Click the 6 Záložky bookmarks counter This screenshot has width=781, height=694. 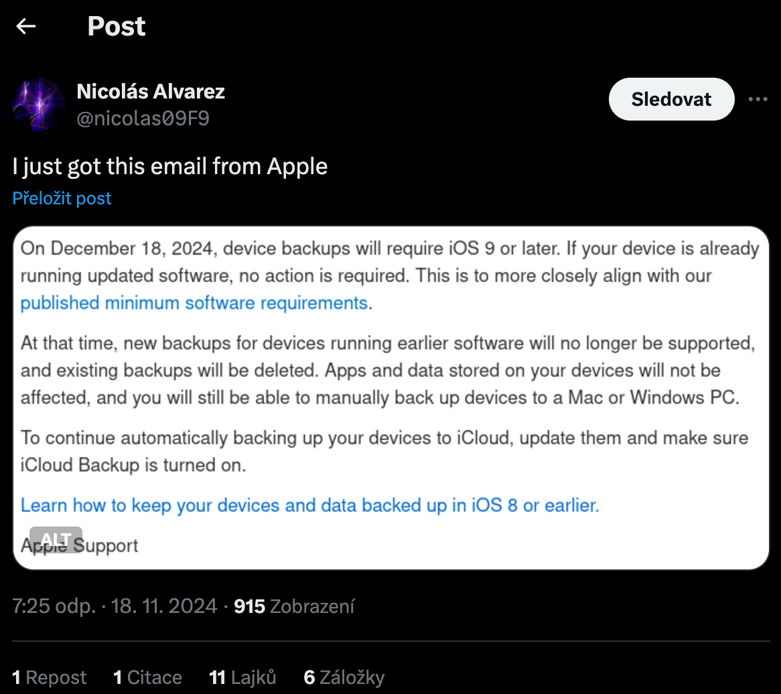pos(344,677)
